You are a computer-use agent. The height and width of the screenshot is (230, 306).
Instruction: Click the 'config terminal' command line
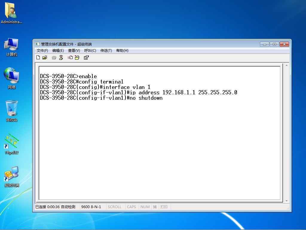tap(82, 81)
